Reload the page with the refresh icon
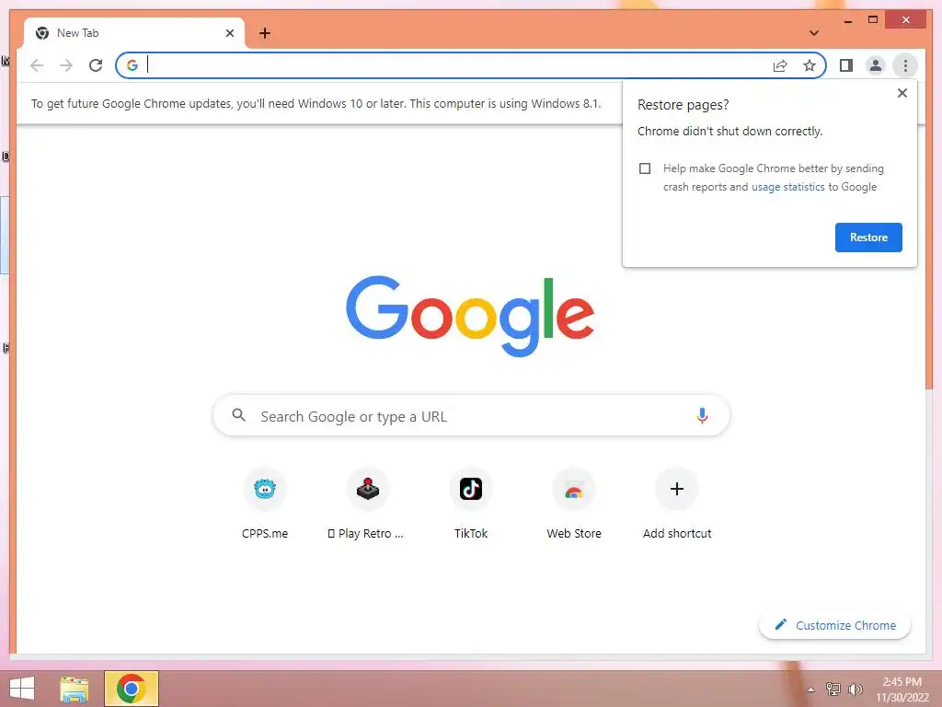The height and width of the screenshot is (707, 942). [96, 65]
